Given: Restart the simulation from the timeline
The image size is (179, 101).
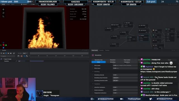Looking at the screenshot, I should [1, 53].
